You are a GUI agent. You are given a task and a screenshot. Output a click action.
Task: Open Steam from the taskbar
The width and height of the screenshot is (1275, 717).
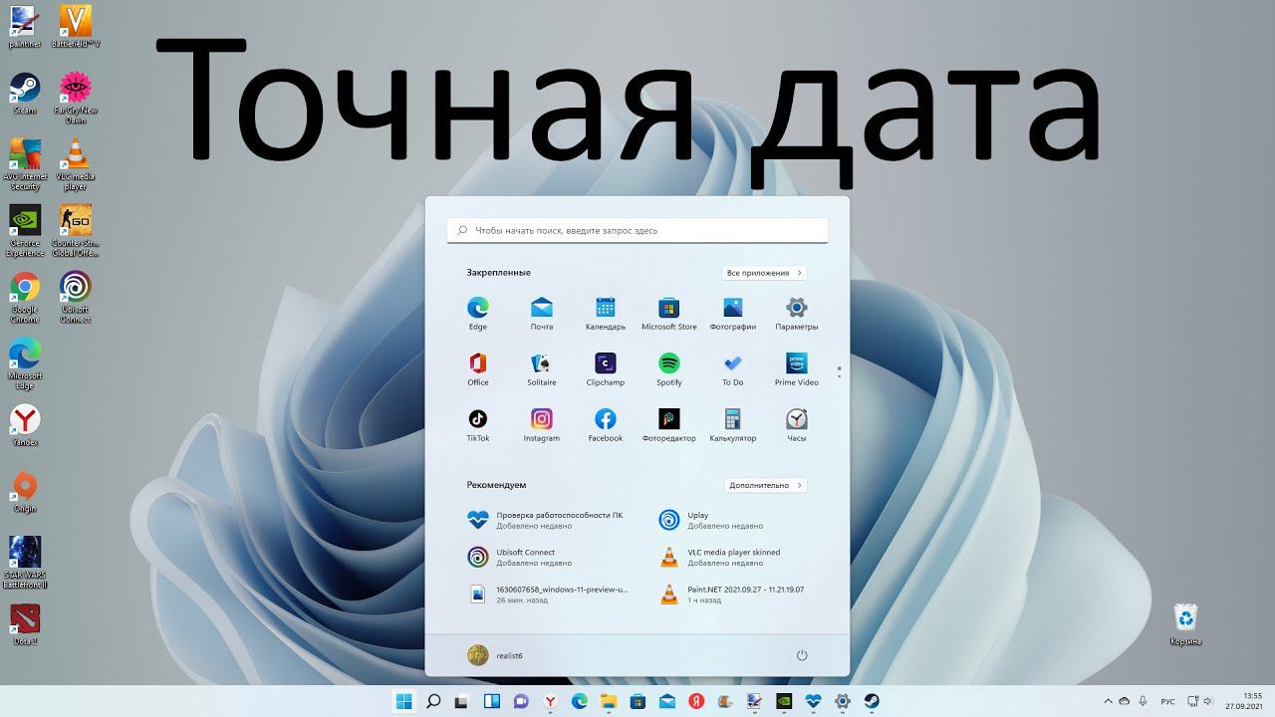872,701
